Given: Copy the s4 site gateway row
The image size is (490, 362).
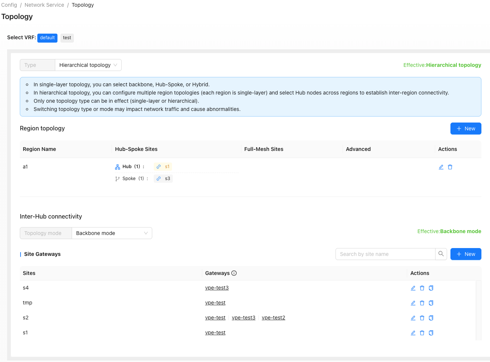Looking at the screenshot, I should tap(431, 288).
